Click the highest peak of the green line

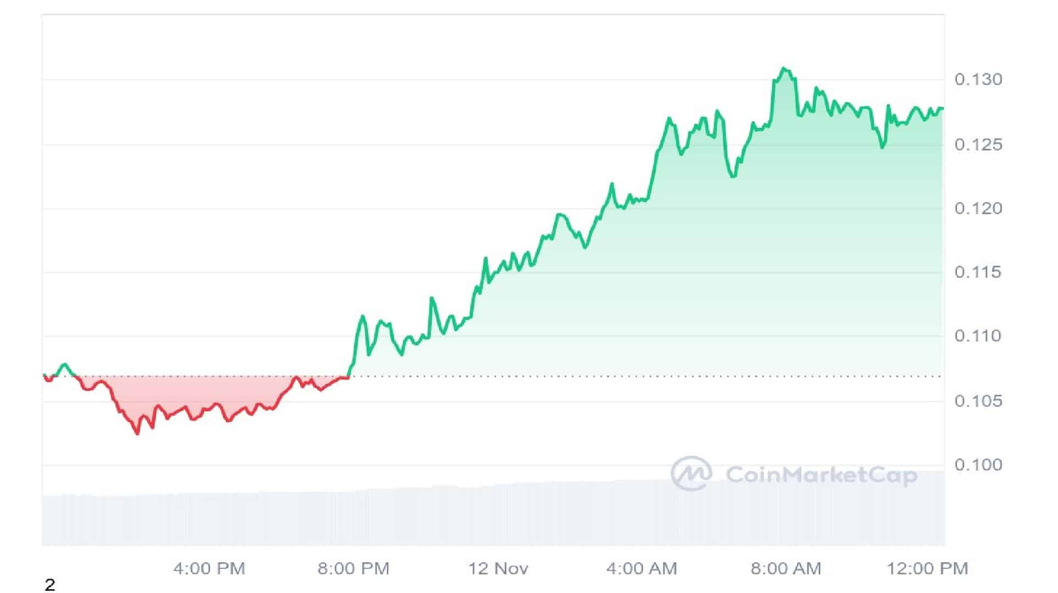point(784,69)
